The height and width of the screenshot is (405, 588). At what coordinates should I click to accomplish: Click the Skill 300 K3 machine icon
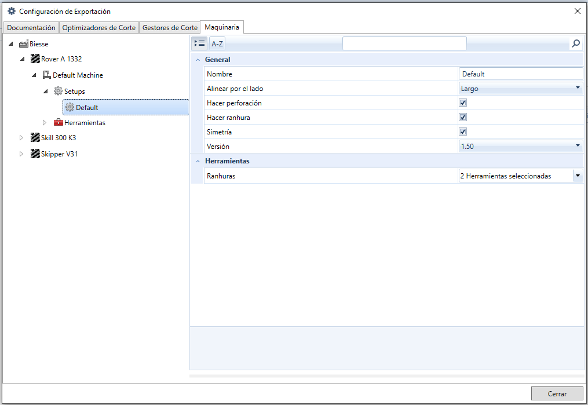(x=35, y=137)
